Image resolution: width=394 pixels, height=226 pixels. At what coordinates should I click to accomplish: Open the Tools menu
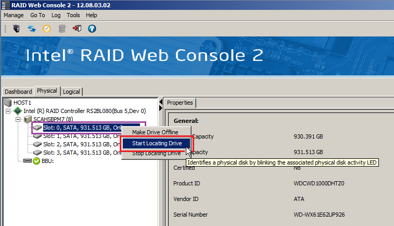coord(73,15)
